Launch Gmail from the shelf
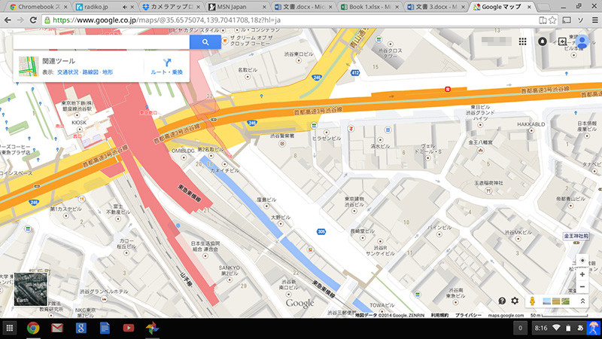The image size is (602, 339). 57,328
